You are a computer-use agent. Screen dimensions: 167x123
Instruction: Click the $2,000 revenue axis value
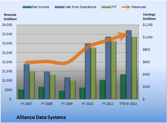[7, 62]
